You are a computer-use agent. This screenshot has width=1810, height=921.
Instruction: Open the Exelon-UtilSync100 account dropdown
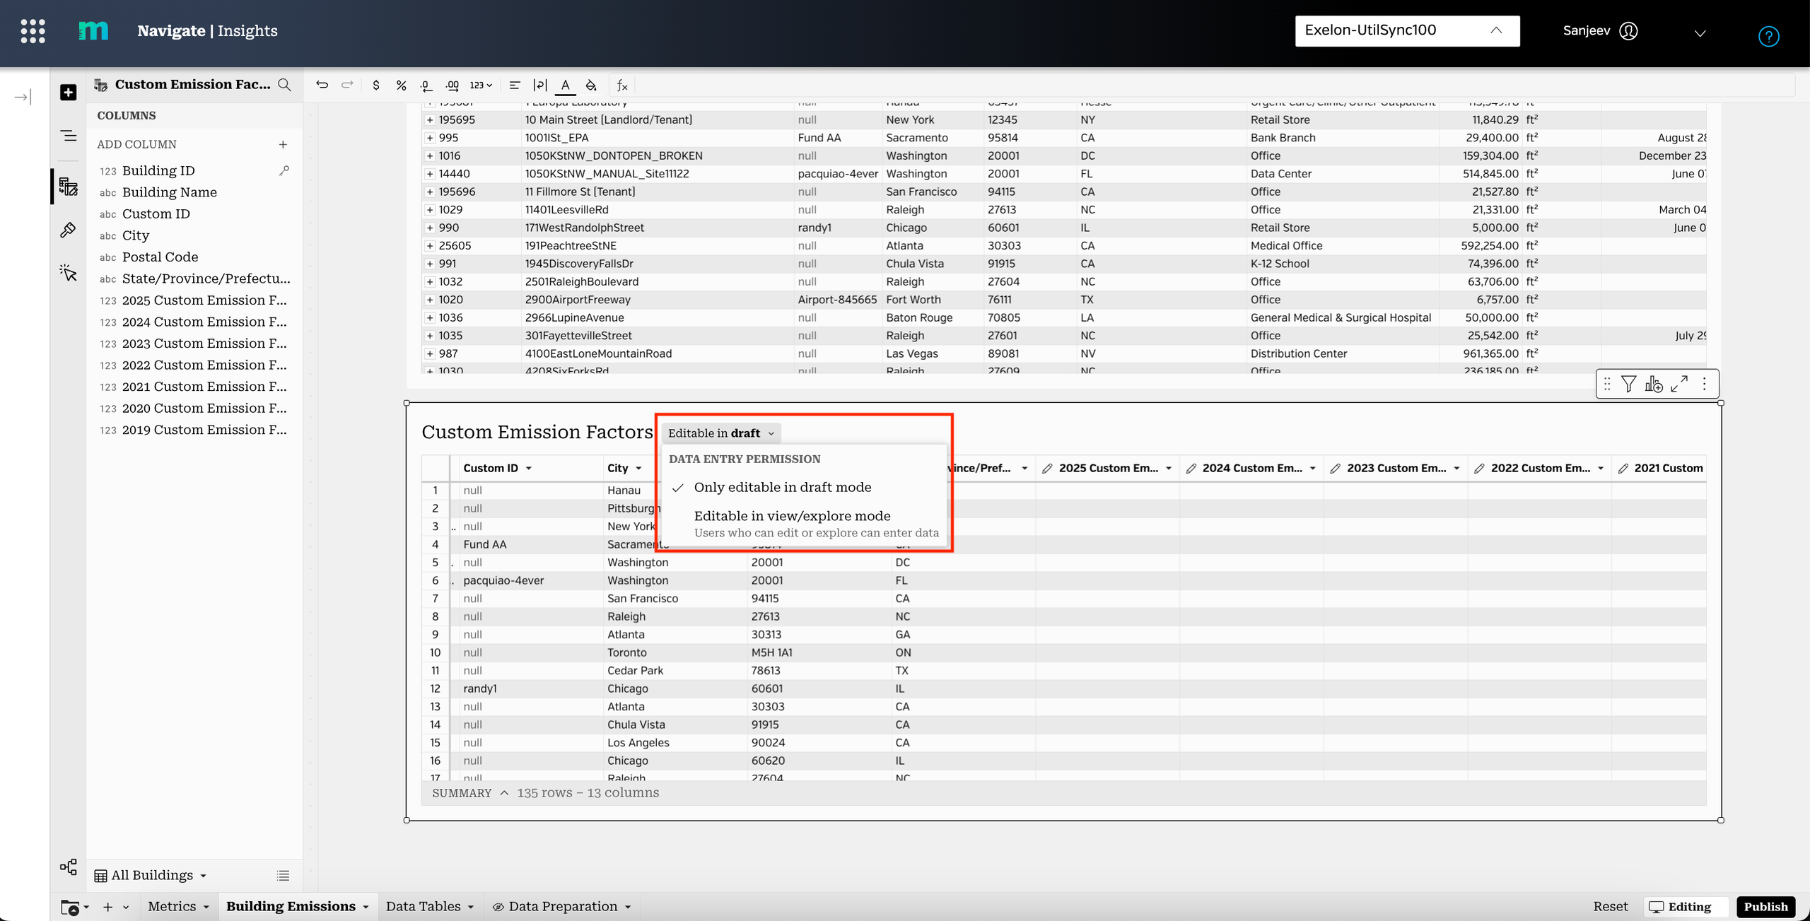[1407, 31]
